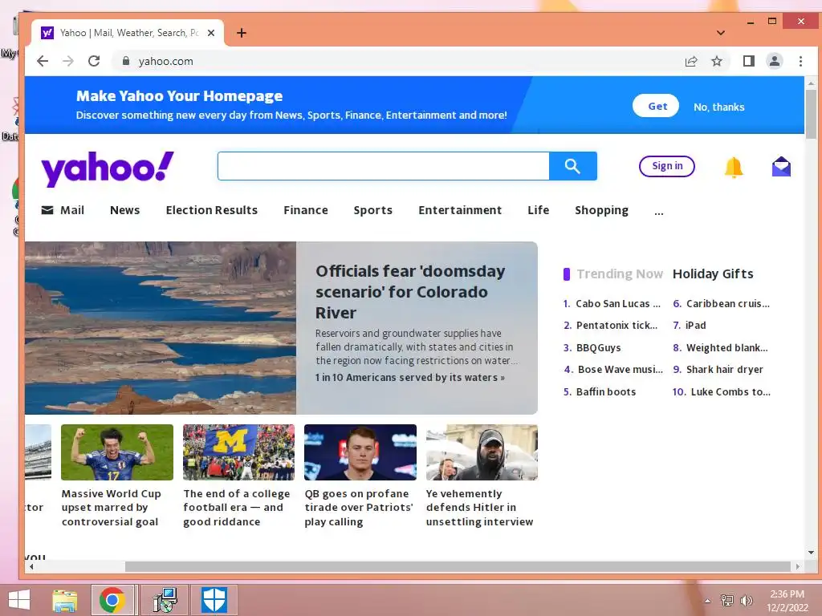The width and height of the screenshot is (822, 616).
Task: Open the News navigation item
Action: point(124,210)
